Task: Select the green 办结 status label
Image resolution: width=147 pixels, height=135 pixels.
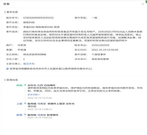Action: click(19, 85)
